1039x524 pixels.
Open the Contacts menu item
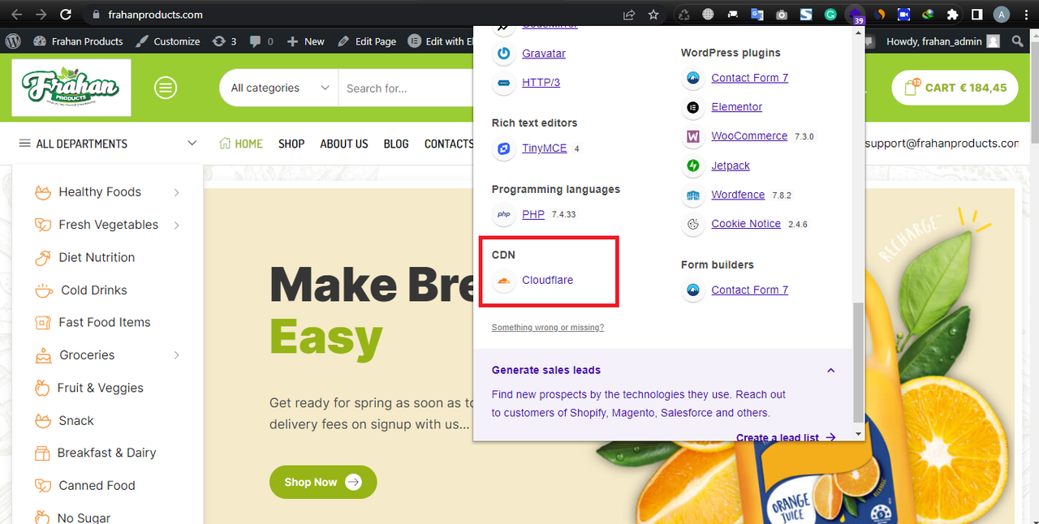coord(448,144)
